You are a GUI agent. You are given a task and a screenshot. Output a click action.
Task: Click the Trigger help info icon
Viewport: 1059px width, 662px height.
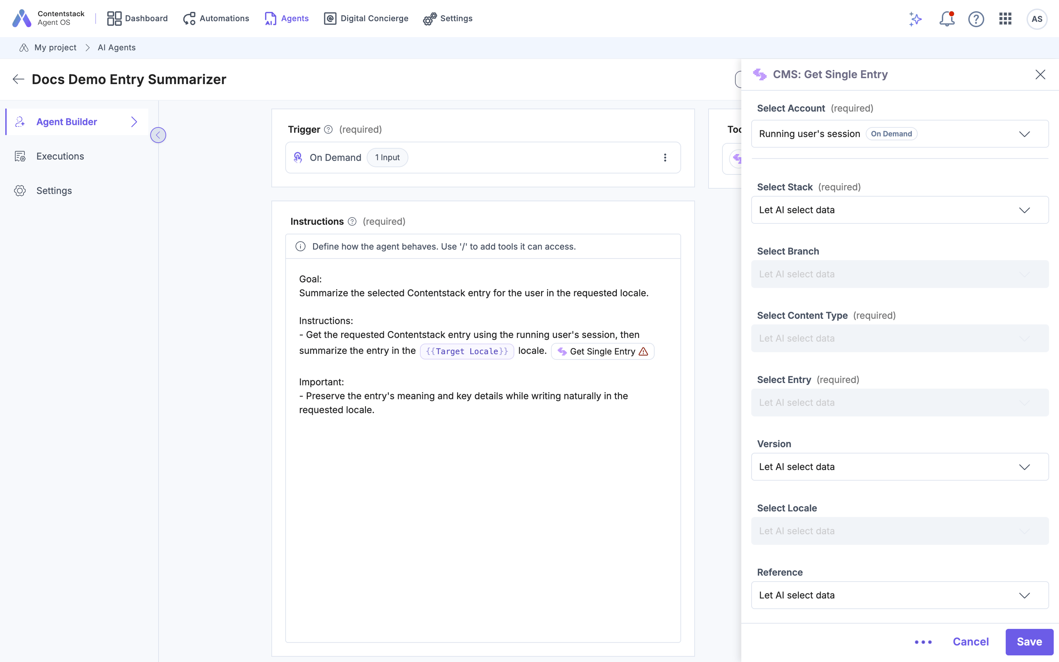tap(328, 130)
